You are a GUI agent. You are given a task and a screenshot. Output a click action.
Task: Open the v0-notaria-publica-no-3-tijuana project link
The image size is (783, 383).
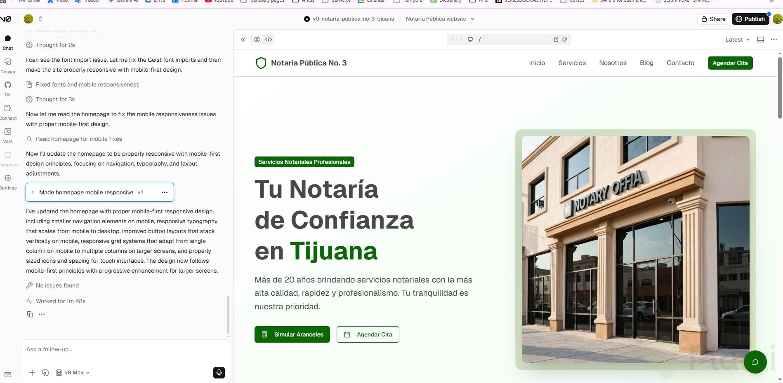click(349, 19)
